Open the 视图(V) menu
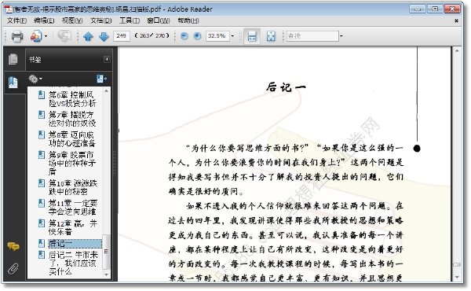471x291 pixels. pos(72,20)
